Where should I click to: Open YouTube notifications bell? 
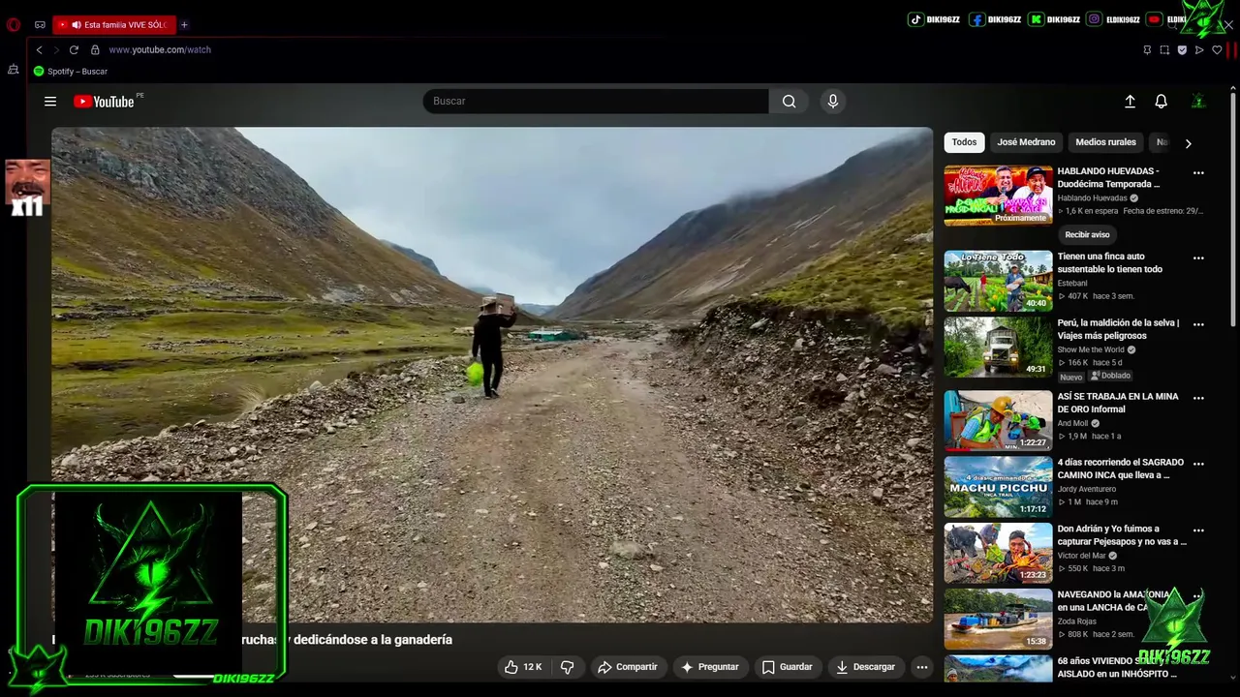(x=1161, y=101)
